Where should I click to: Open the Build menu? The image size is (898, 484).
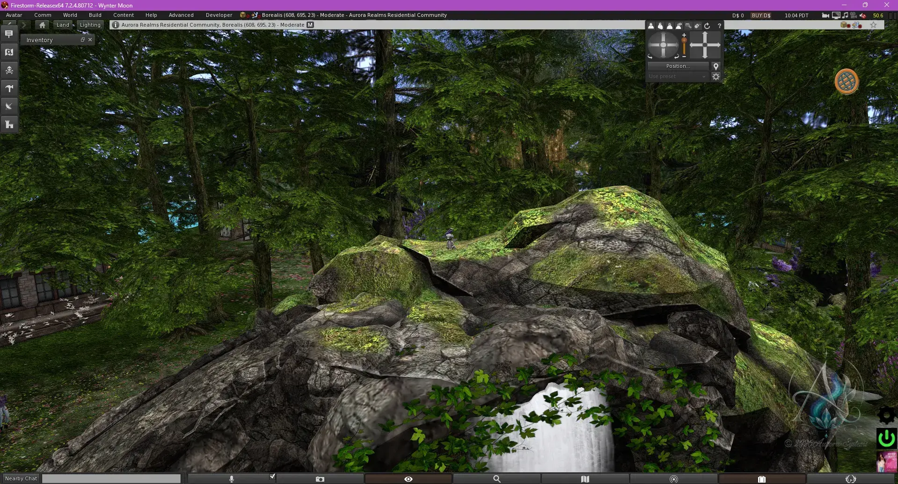(x=95, y=15)
